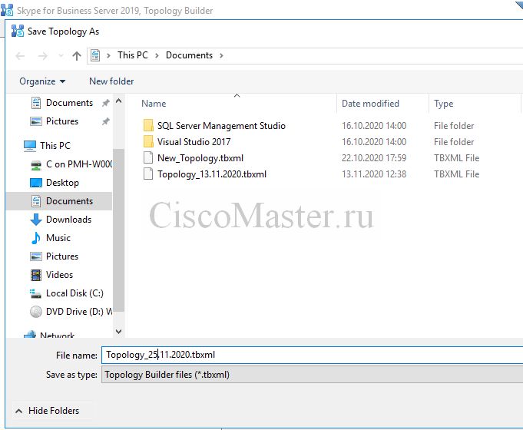Select Visual Studio 2017 folder
The height and width of the screenshot is (430, 523).
click(194, 142)
